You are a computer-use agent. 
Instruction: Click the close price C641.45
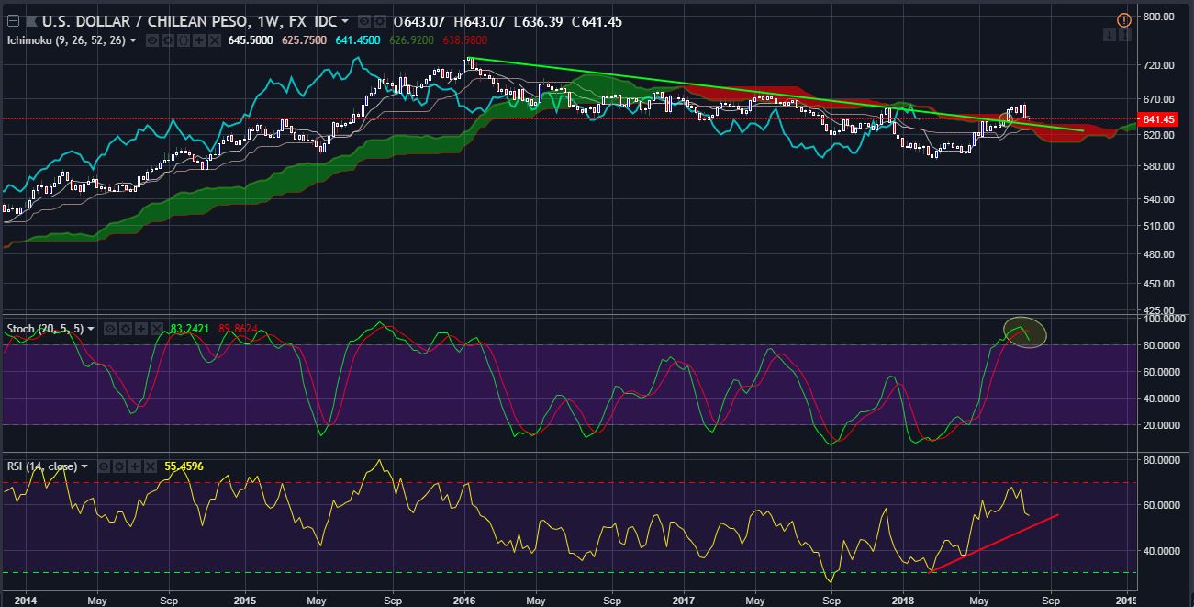(x=597, y=21)
